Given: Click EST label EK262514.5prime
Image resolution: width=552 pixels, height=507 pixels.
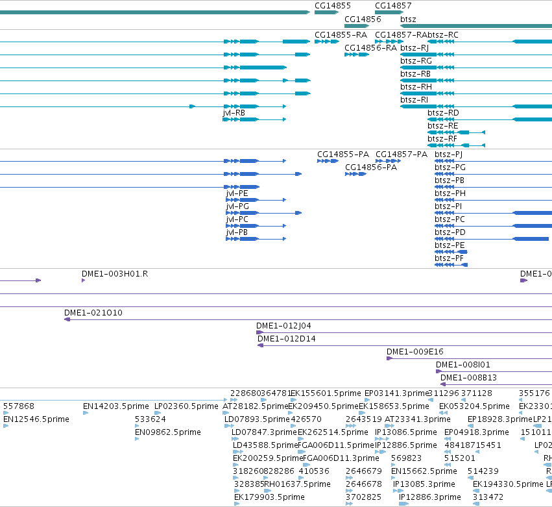Looking at the screenshot, I should pyautogui.click(x=333, y=432).
